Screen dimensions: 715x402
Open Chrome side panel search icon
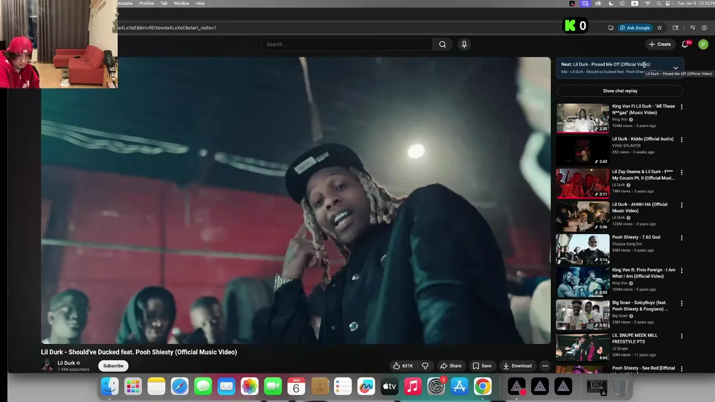[675, 27]
